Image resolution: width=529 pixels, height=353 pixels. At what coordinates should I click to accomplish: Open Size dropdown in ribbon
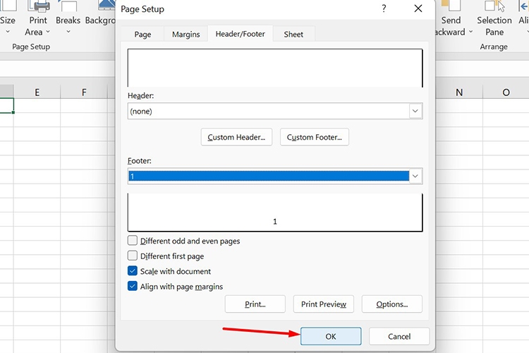(x=8, y=32)
